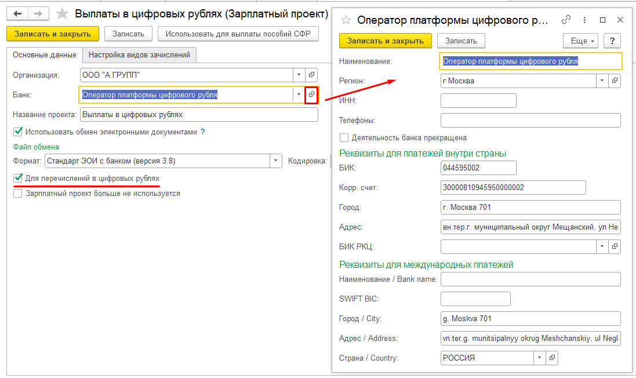Screen dimensions: 636x378
Task: Open the Формат dropdown list
Action: click(276, 161)
